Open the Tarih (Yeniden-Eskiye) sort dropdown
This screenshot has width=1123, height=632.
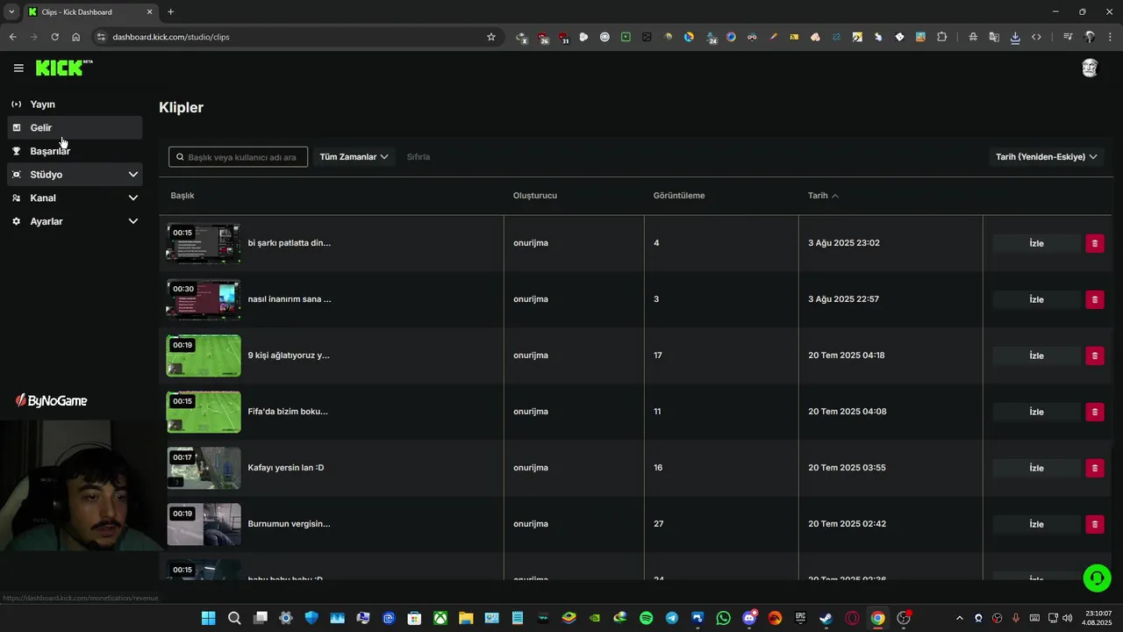click(x=1046, y=157)
